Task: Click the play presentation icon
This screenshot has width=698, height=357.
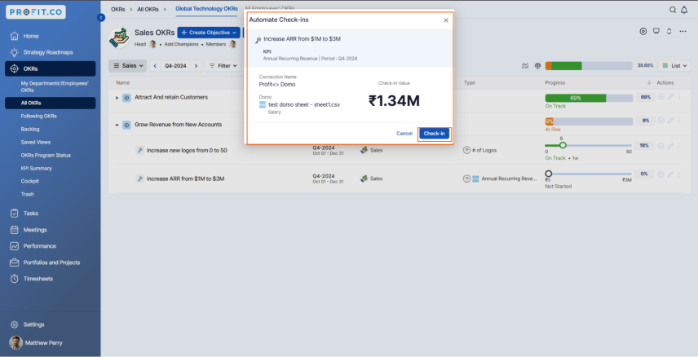Action: [643, 31]
